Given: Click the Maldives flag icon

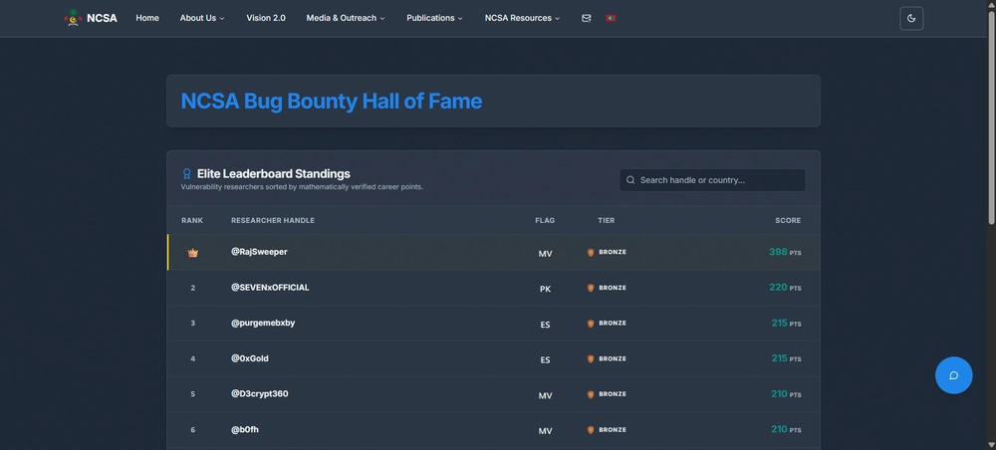Looking at the screenshot, I should 612,18.
